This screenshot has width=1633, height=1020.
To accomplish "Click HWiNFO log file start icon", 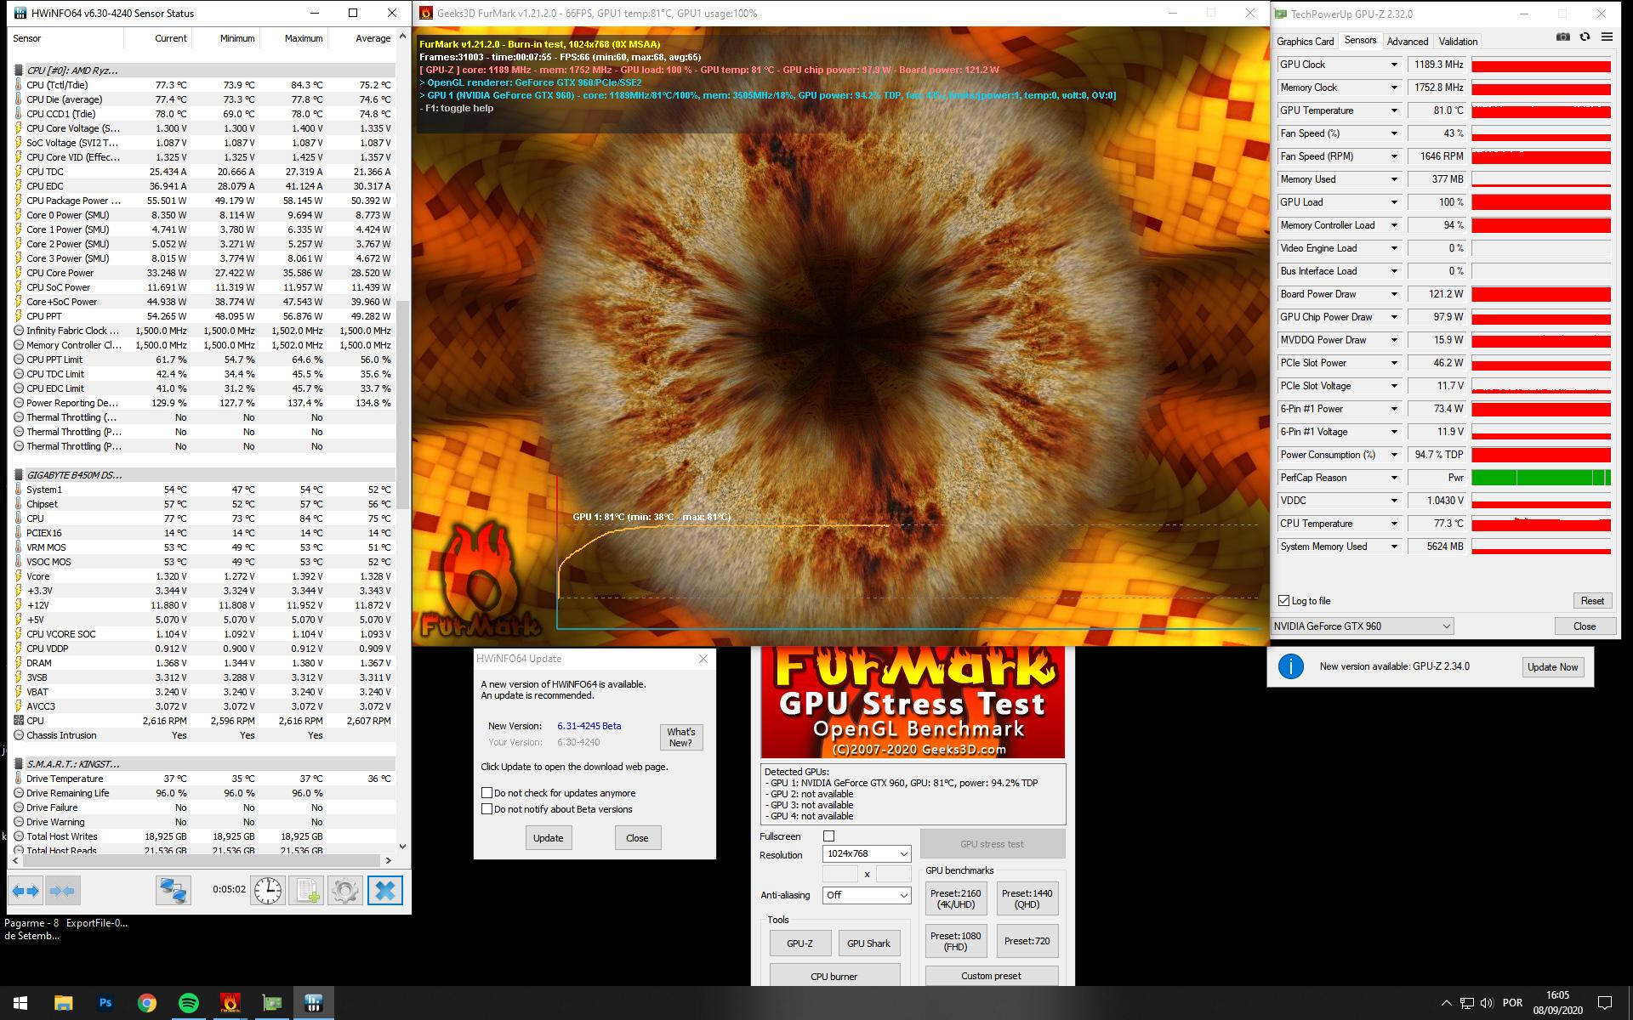I will coord(305,891).
